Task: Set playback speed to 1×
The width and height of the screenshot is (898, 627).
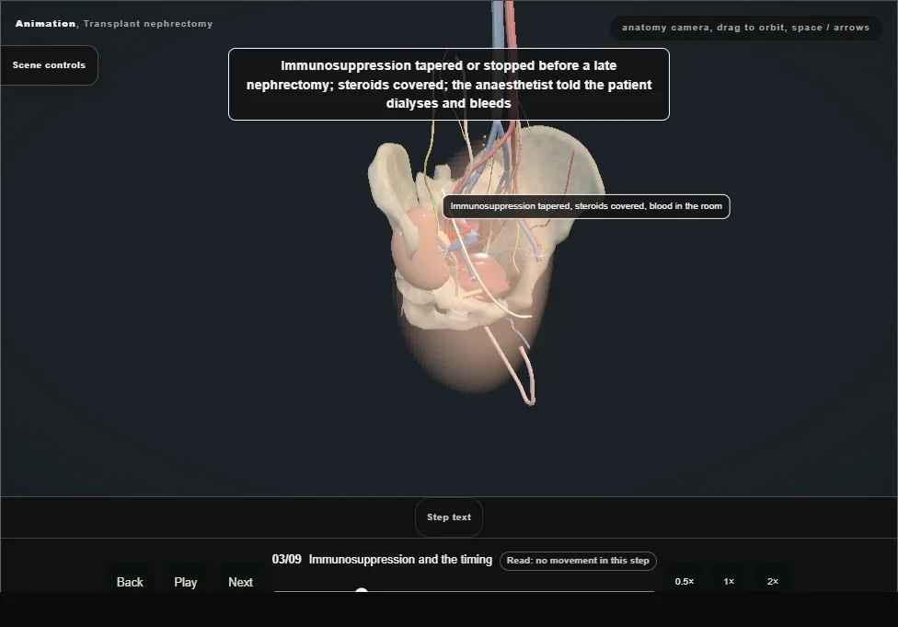Action: [729, 581]
